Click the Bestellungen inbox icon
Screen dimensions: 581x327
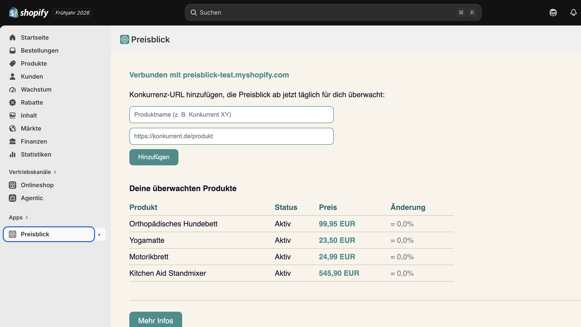tap(13, 51)
